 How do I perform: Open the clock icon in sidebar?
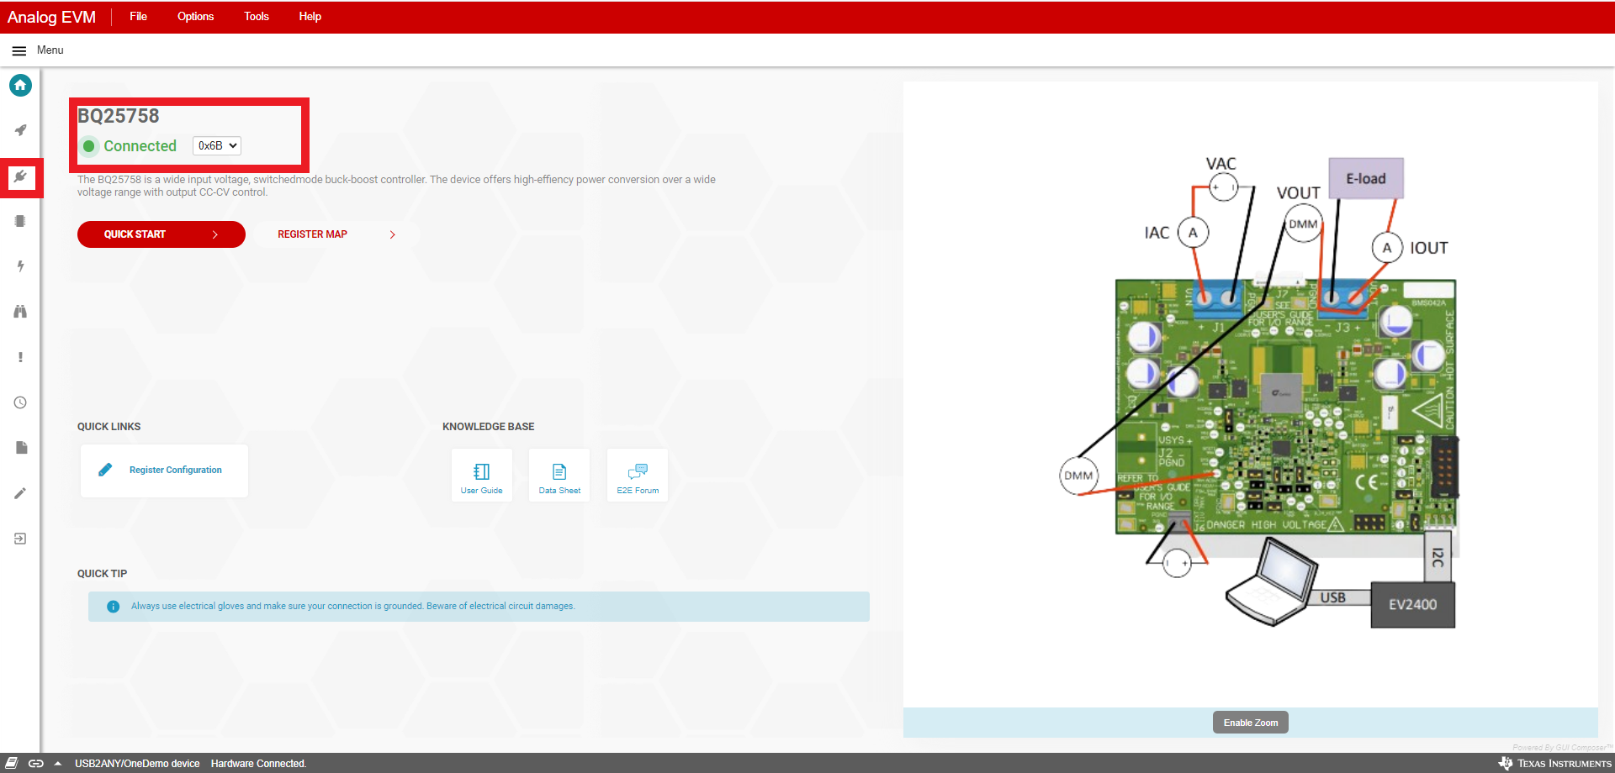20,402
